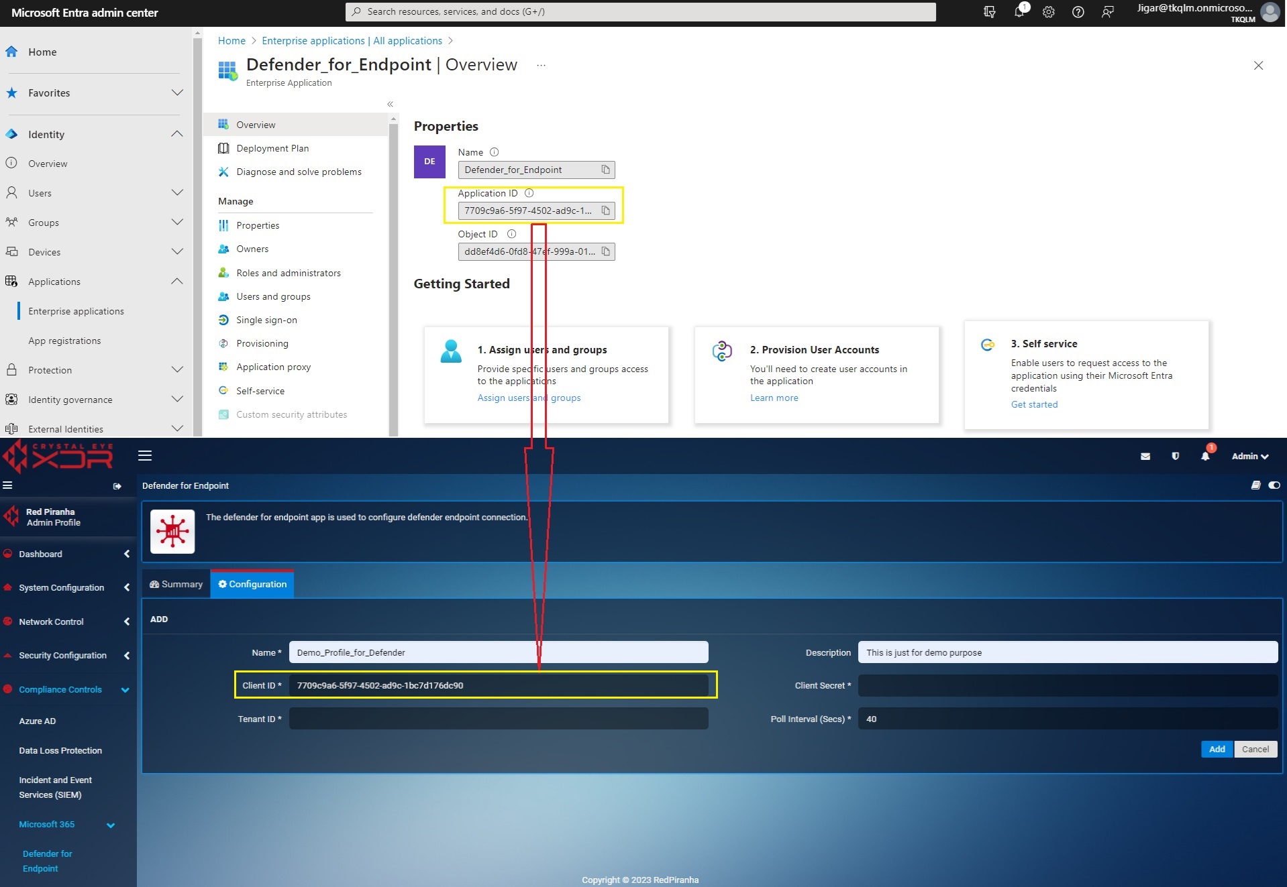Click the Crystal Eye logout icon in sidebar
1287x887 pixels.
click(117, 486)
